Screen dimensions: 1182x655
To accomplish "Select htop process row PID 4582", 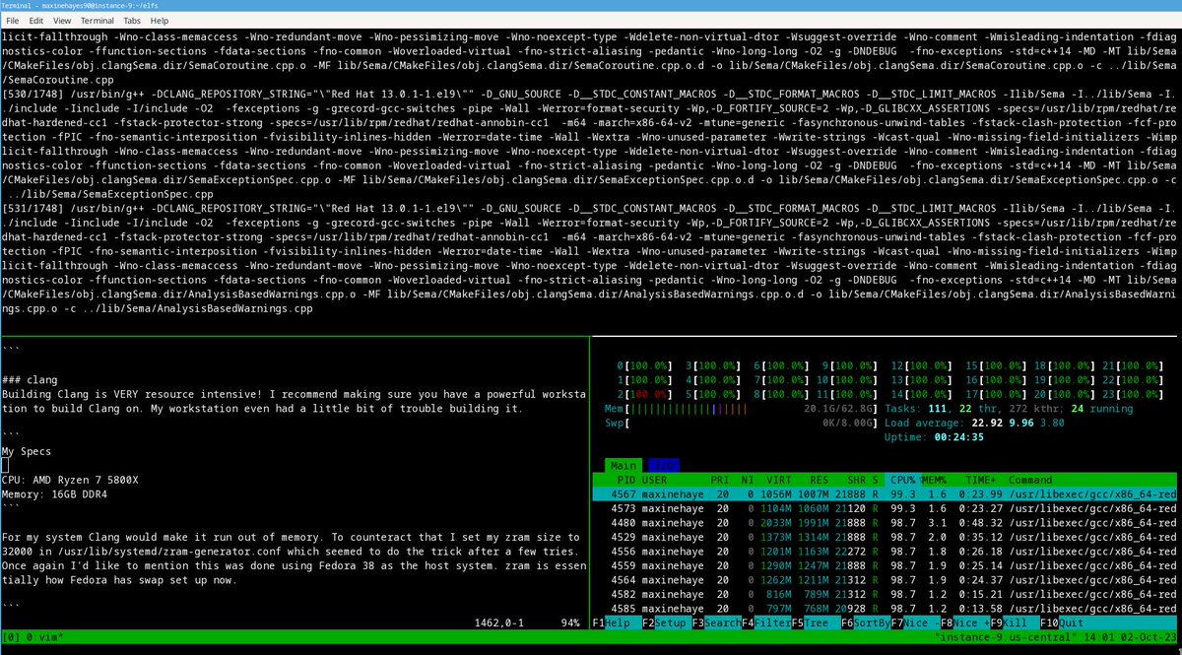I will click(885, 595).
